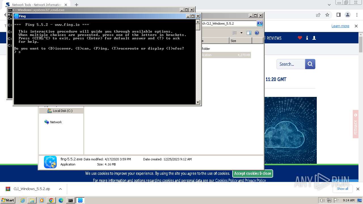Toggle the Chrome side panel icon

pyautogui.click(x=338, y=15)
